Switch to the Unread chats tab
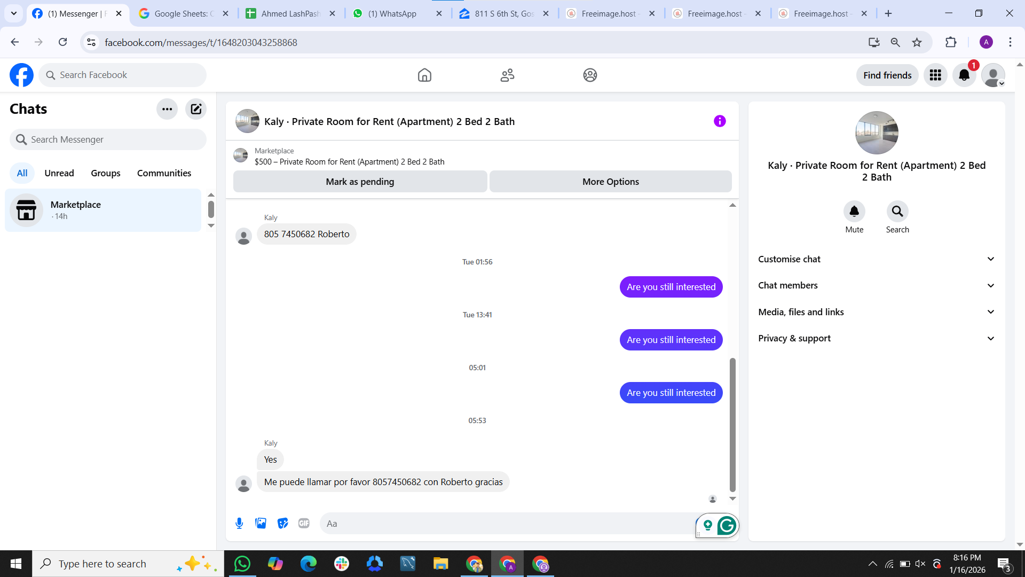 tap(59, 173)
